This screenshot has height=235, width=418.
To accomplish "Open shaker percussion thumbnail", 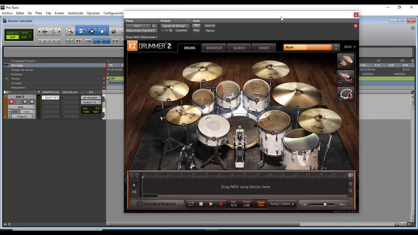I will tap(346, 78).
